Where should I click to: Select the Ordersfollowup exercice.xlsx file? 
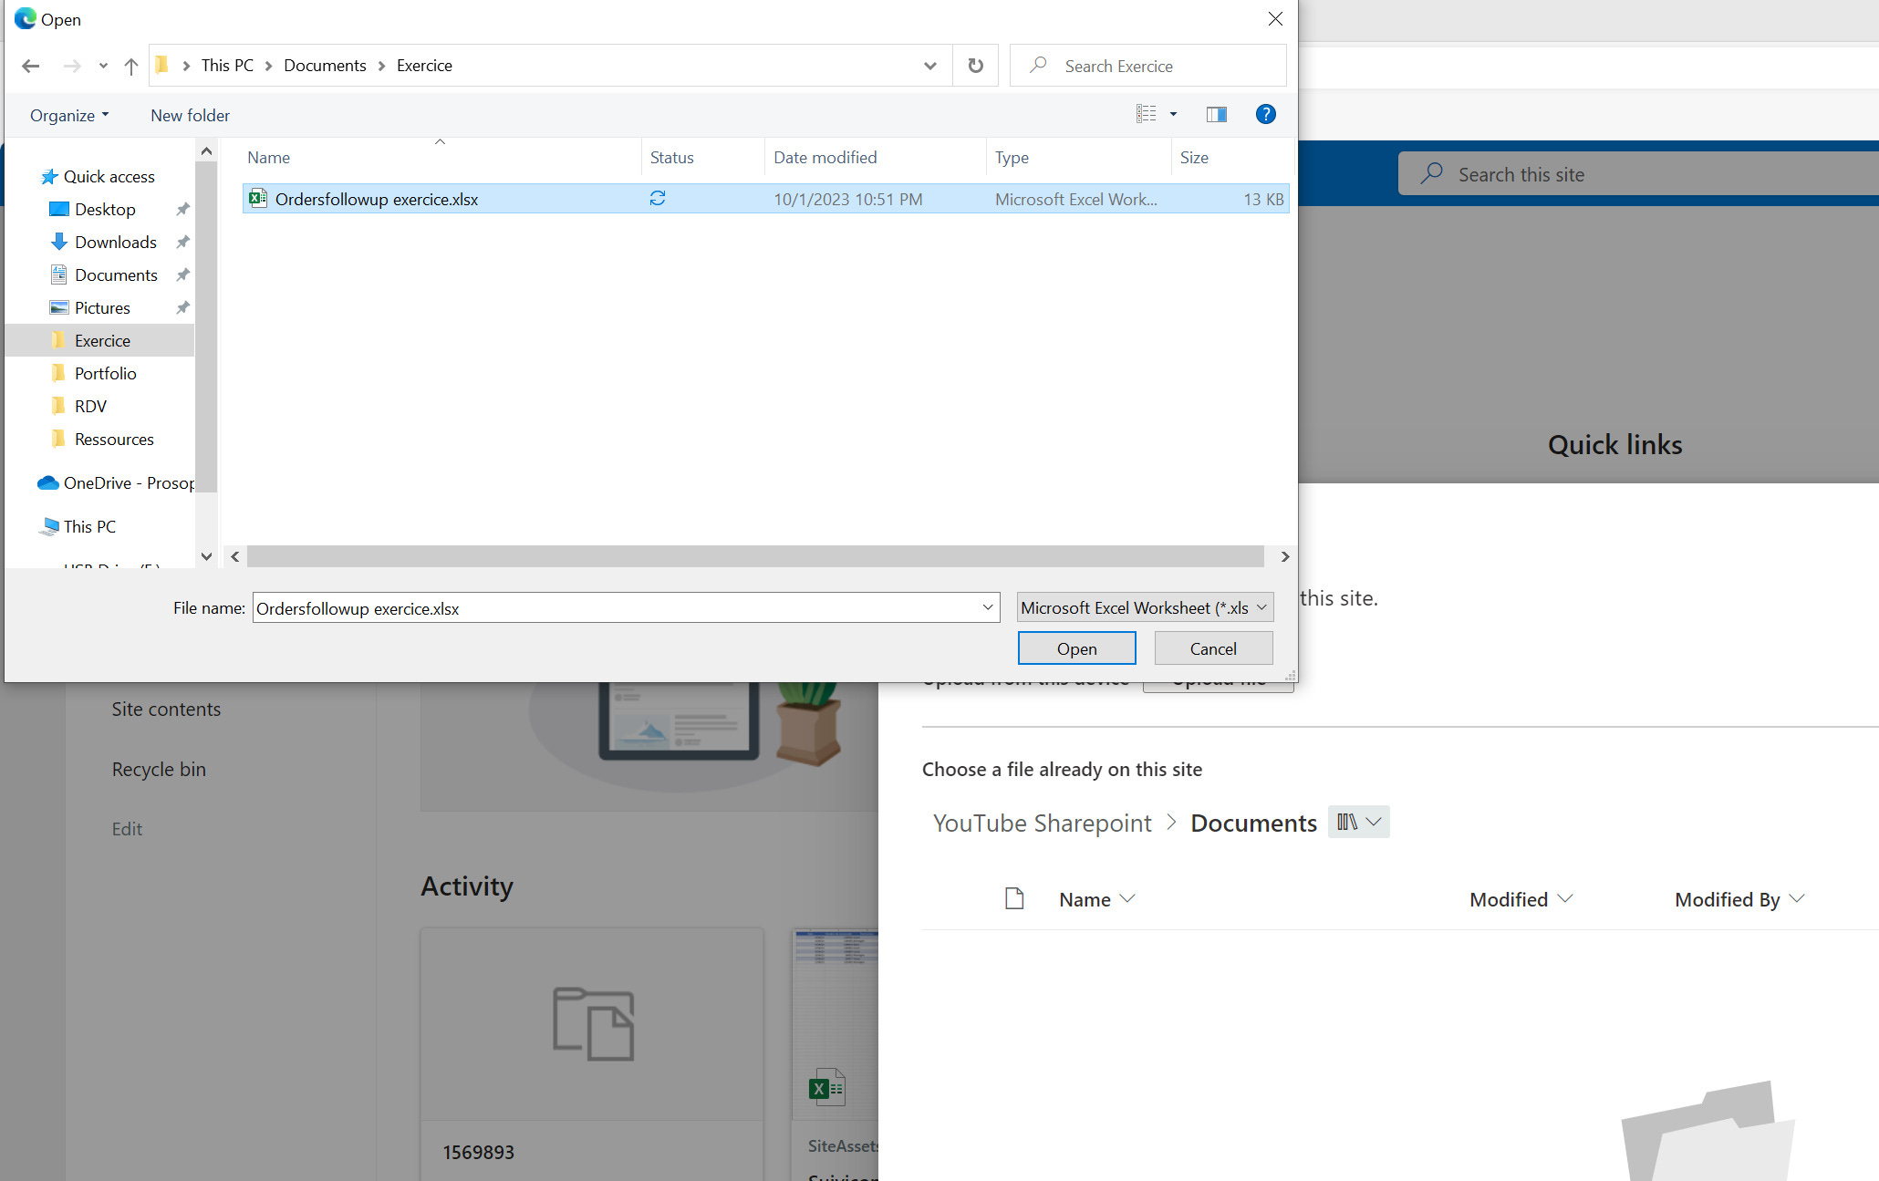tap(376, 199)
